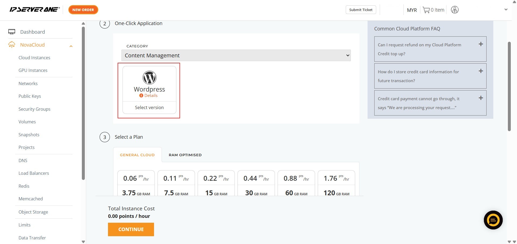Collapse the NovaCloud sidebar menu
The height and width of the screenshot is (244, 517).
[71, 46]
